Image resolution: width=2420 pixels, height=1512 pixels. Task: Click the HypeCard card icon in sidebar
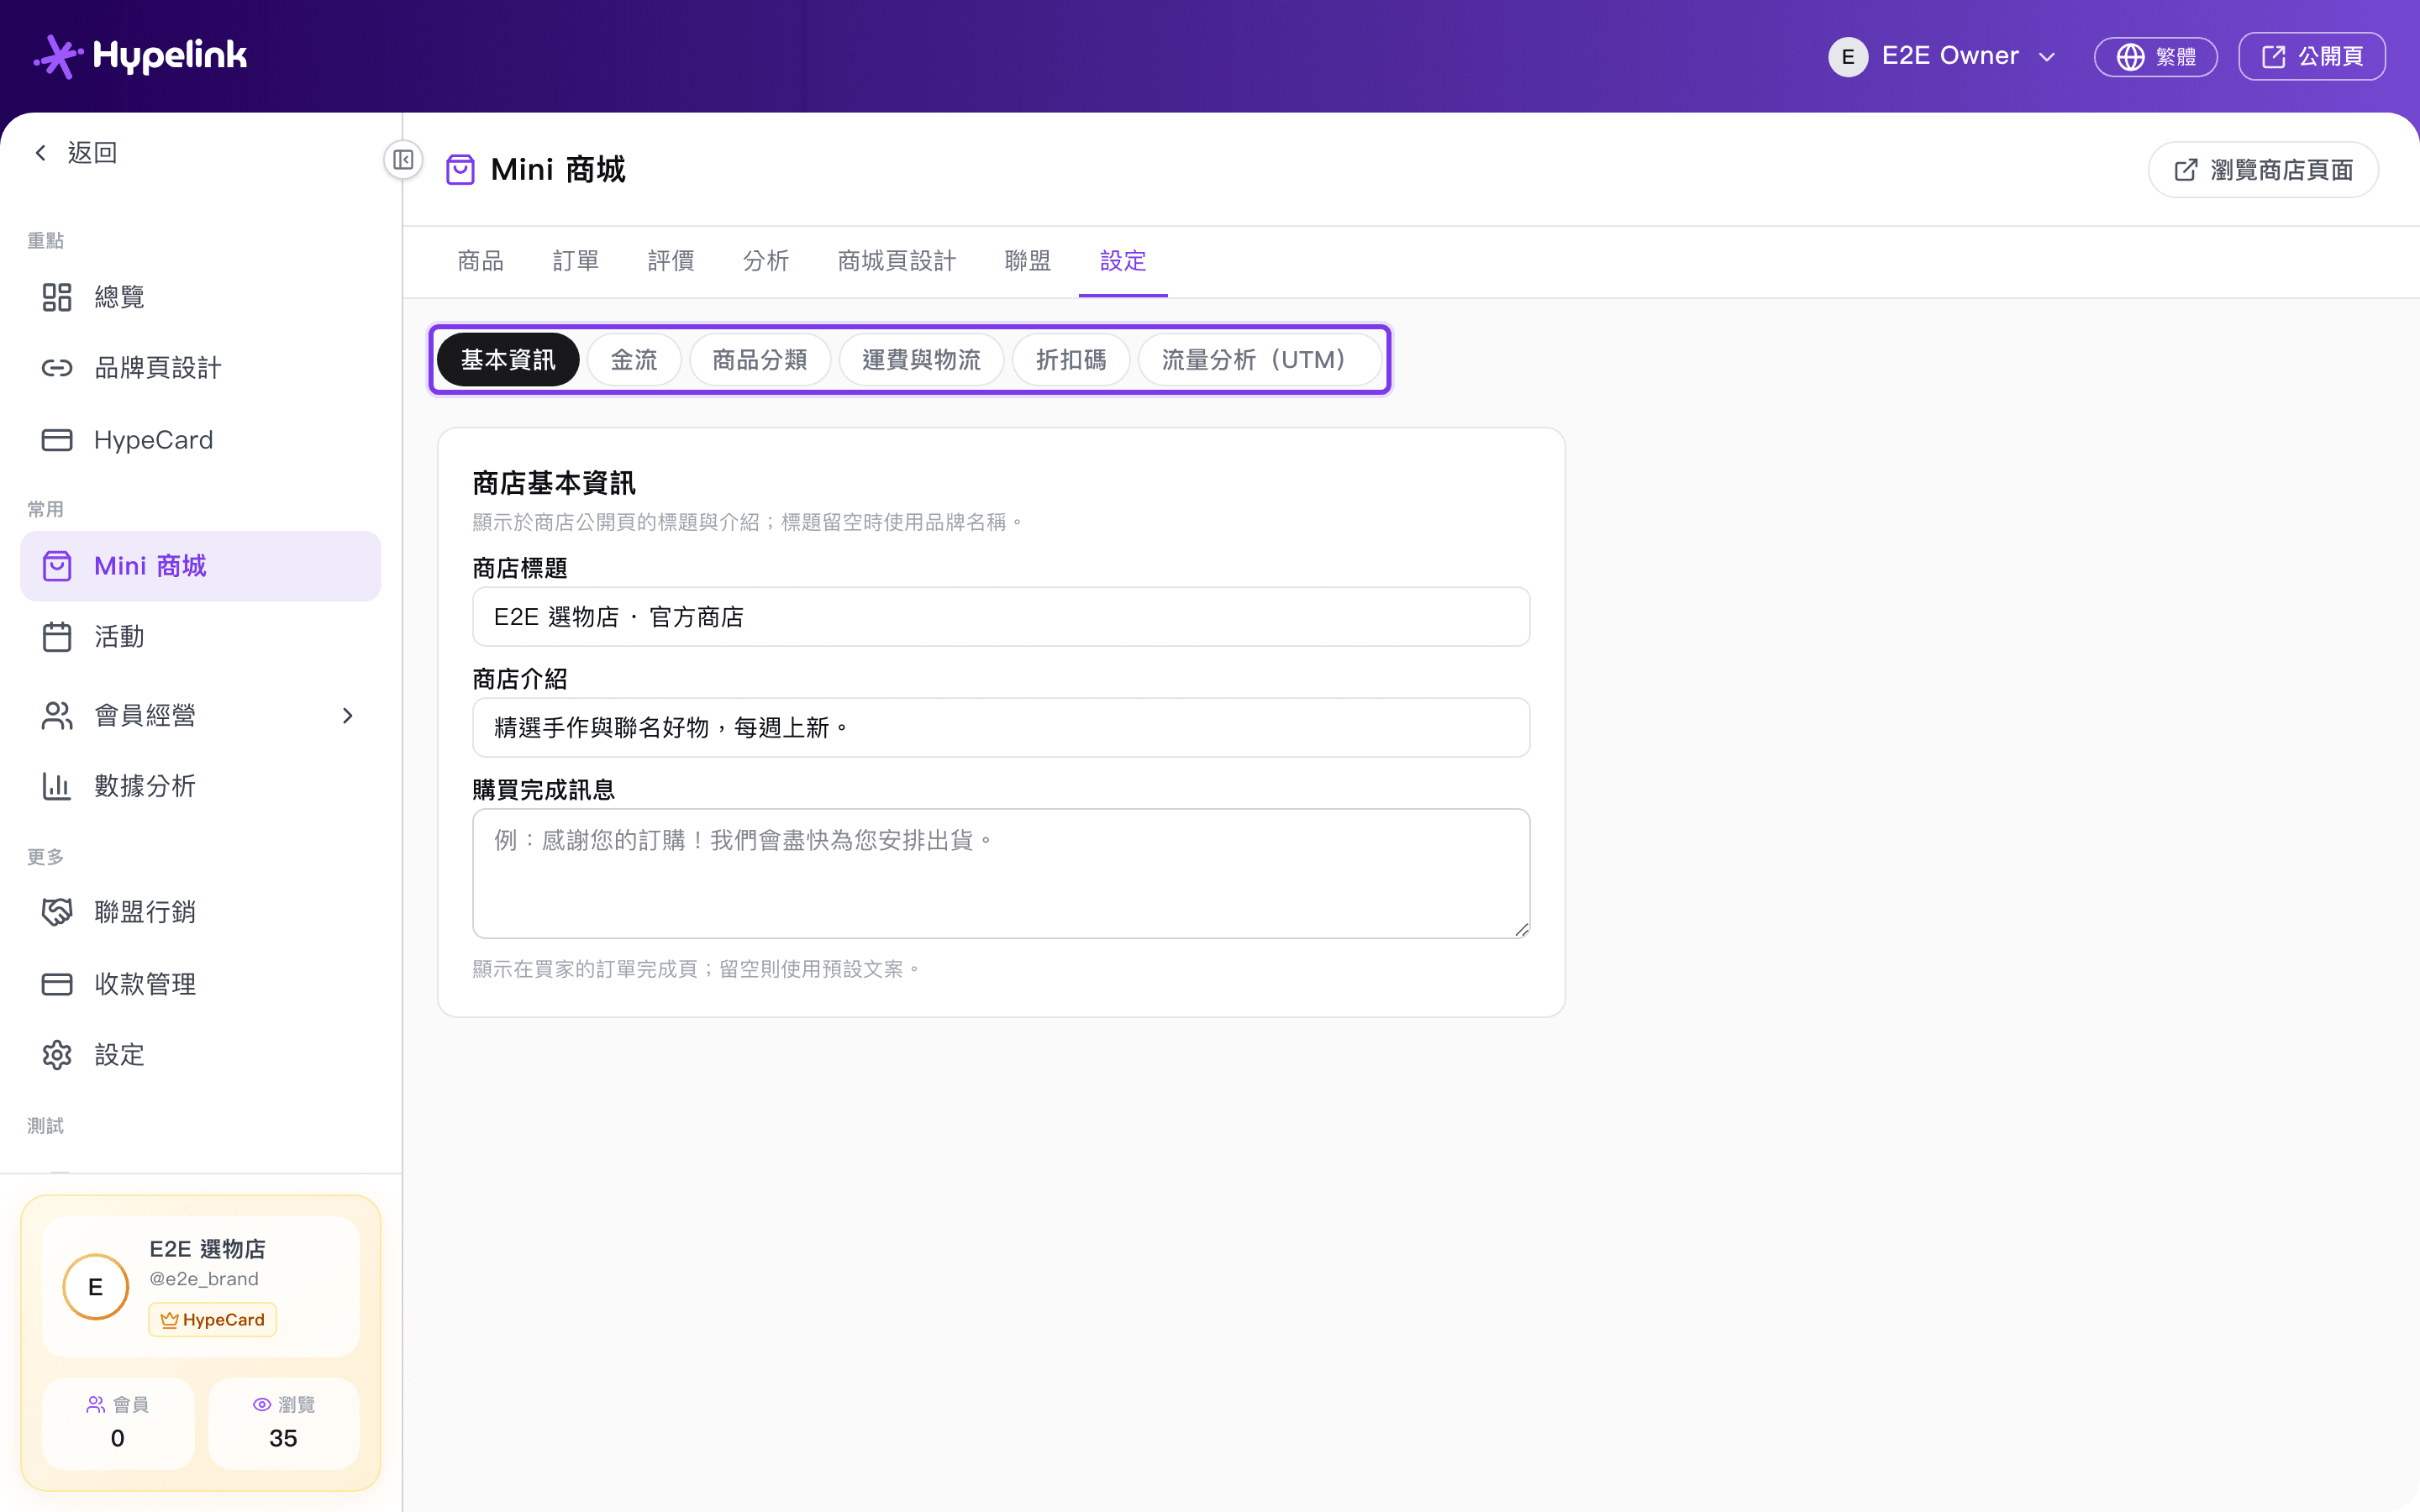[x=57, y=440]
